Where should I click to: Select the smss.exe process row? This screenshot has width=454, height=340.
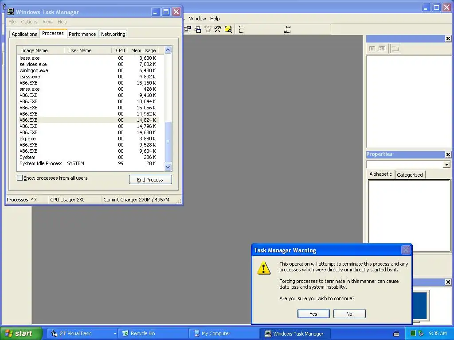tap(88, 89)
